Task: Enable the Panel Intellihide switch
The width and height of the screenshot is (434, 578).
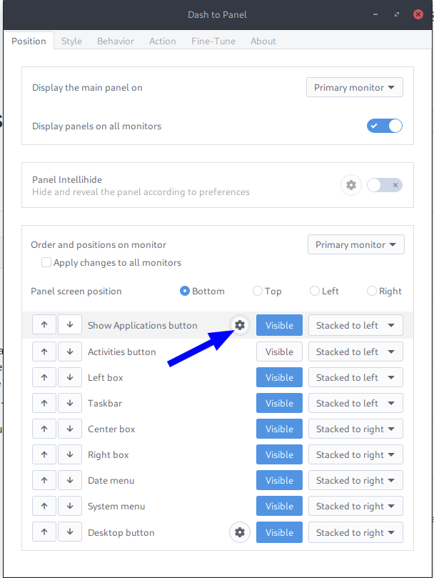Action: click(x=385, y=185)
